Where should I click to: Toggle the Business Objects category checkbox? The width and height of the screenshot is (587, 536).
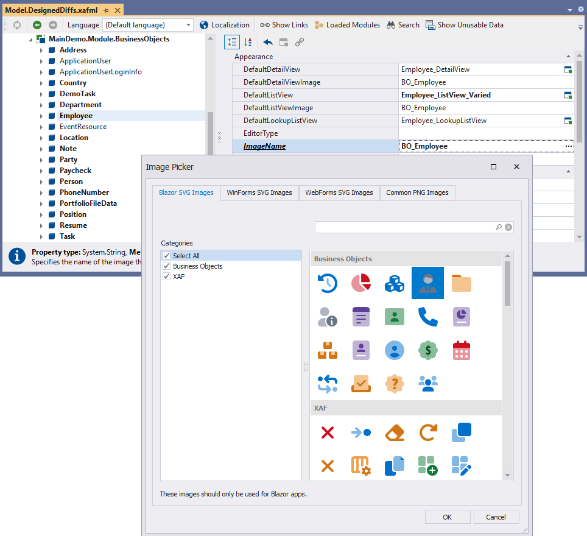[x=166, y=266]
